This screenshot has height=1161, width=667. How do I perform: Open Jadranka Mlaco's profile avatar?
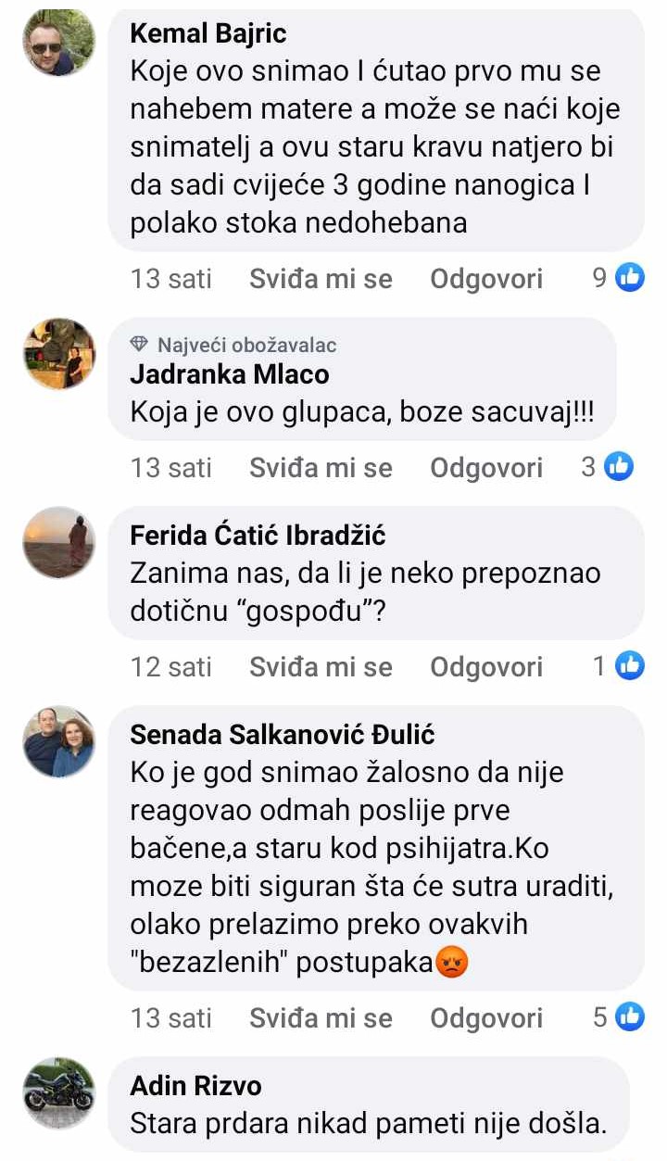pyautogui.click(x=58, y=354)
